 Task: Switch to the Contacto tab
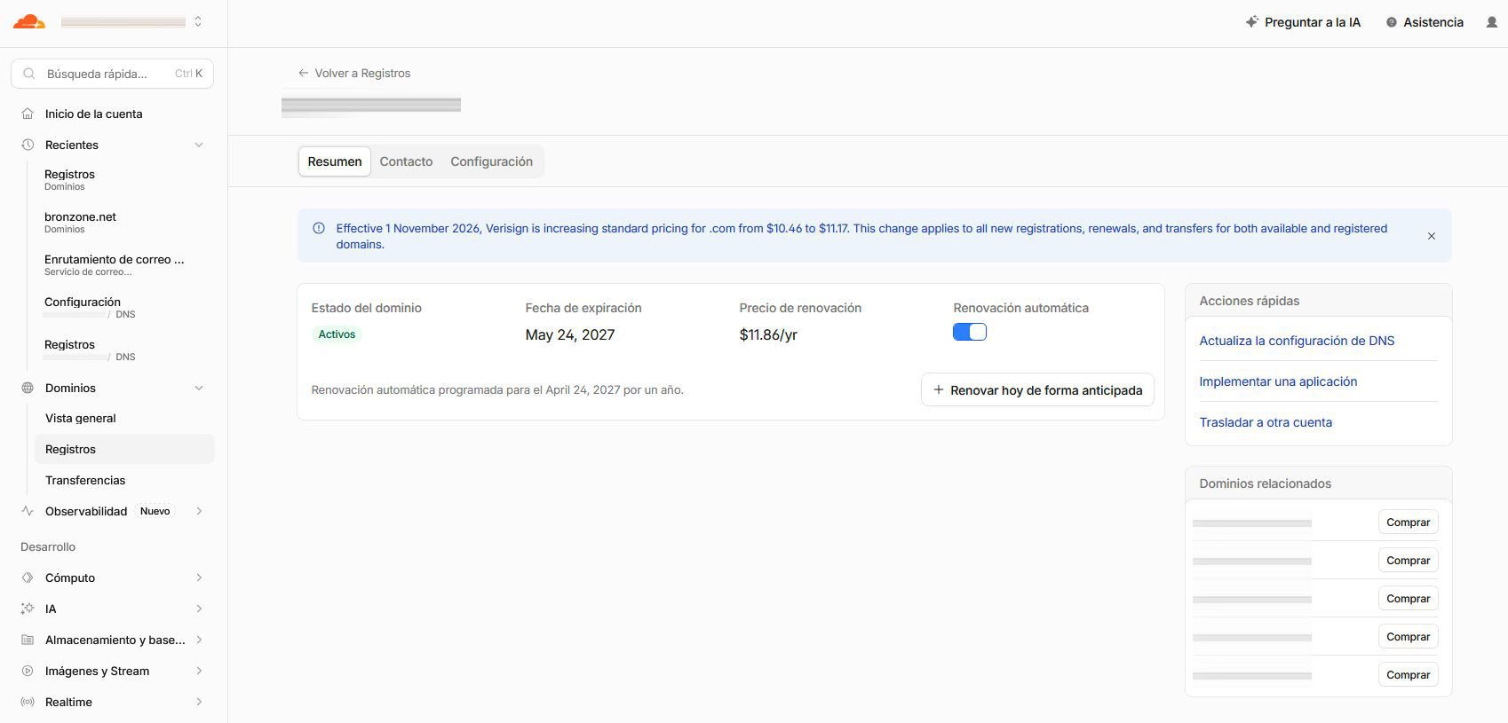(x=406, y=161)
